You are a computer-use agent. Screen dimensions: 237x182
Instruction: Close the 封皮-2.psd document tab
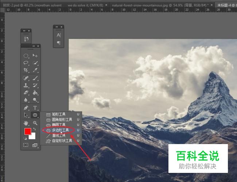106,5
